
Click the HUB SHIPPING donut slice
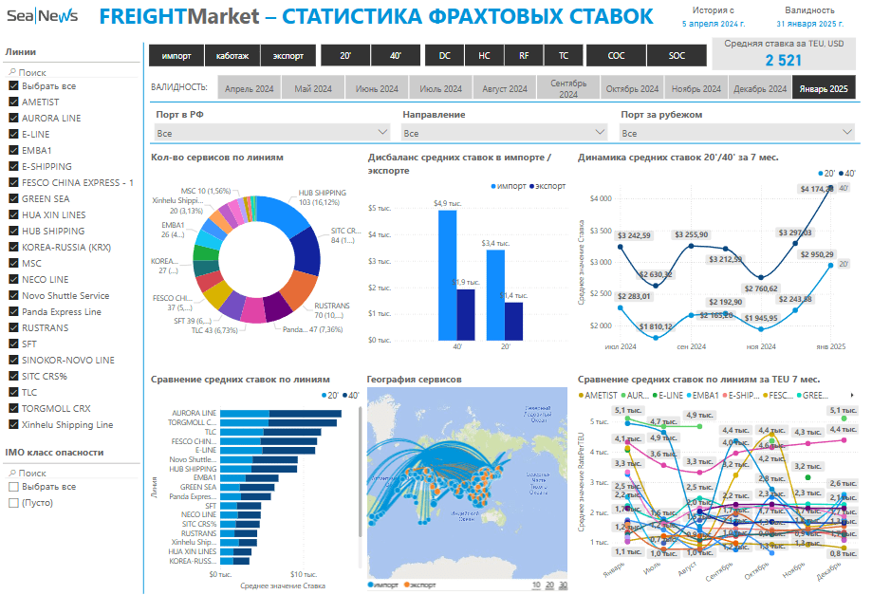tap(282, 214)
